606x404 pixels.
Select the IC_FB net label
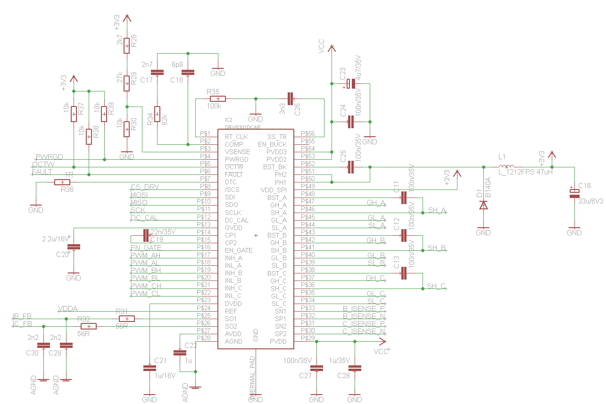click(x=22, y=323)
